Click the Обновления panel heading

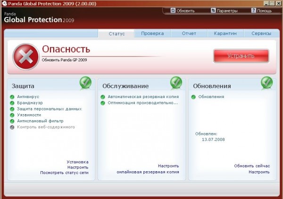(212, 86)
